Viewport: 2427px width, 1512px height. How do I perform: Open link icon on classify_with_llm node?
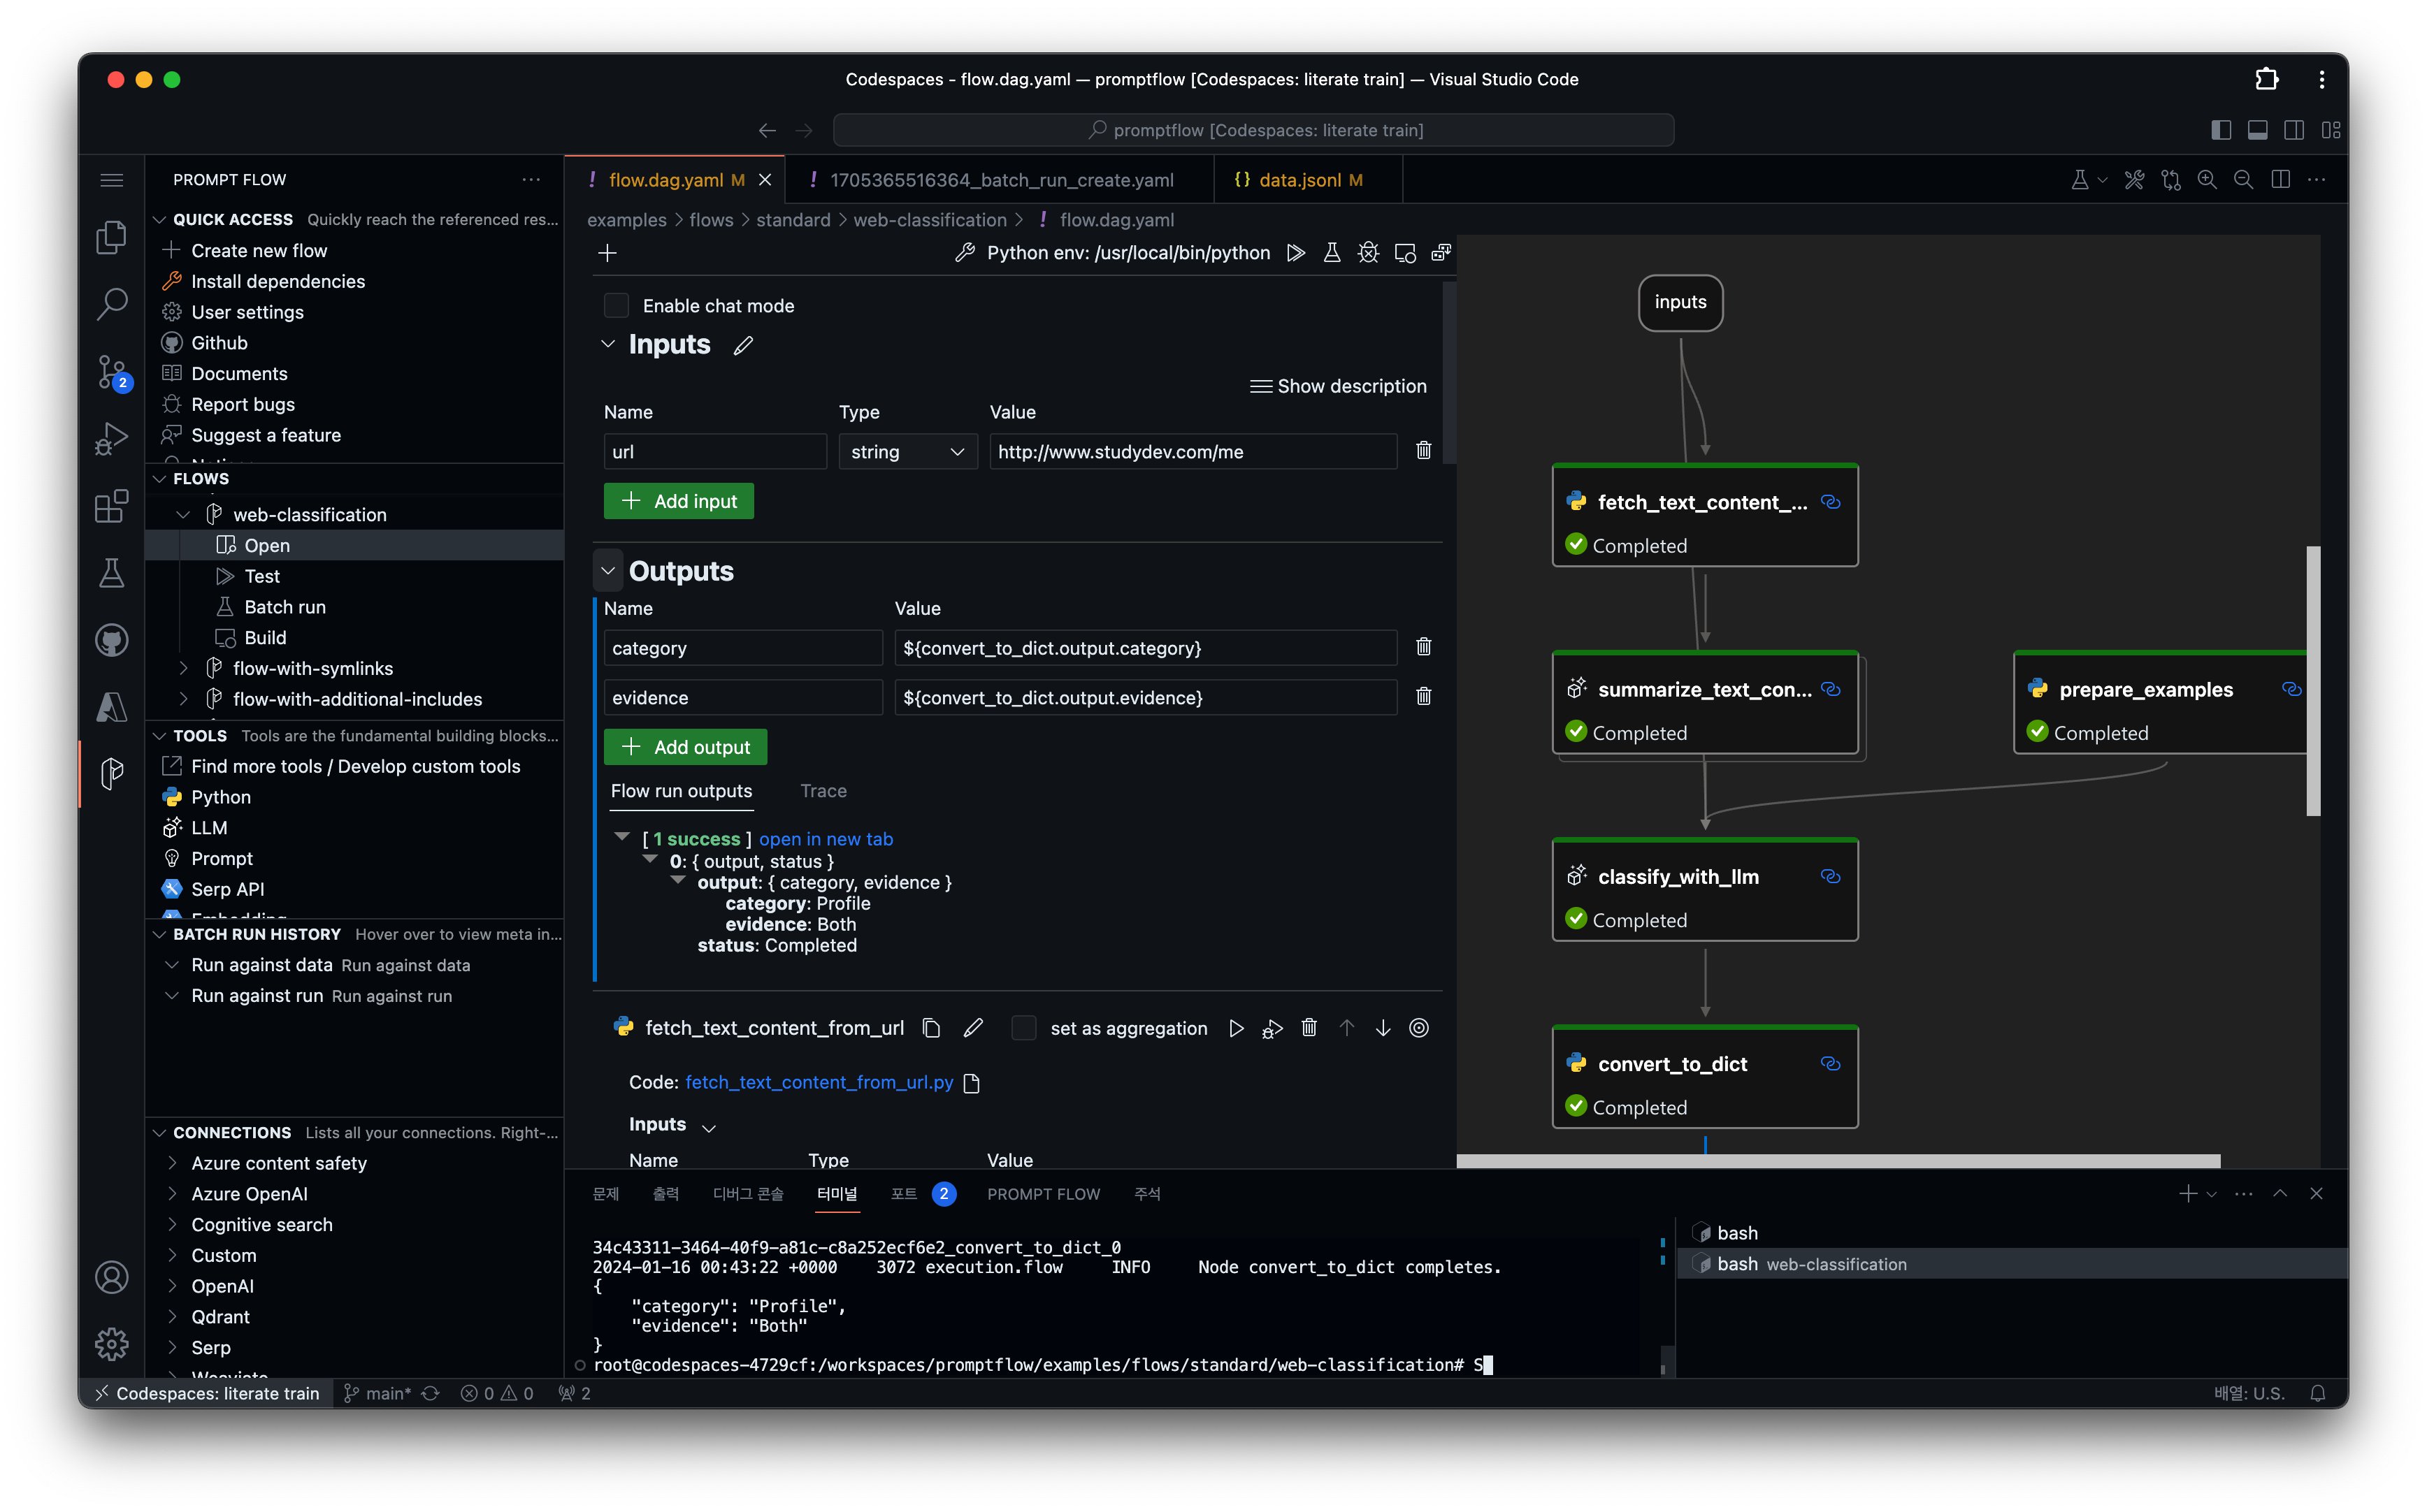point(1830,877)
